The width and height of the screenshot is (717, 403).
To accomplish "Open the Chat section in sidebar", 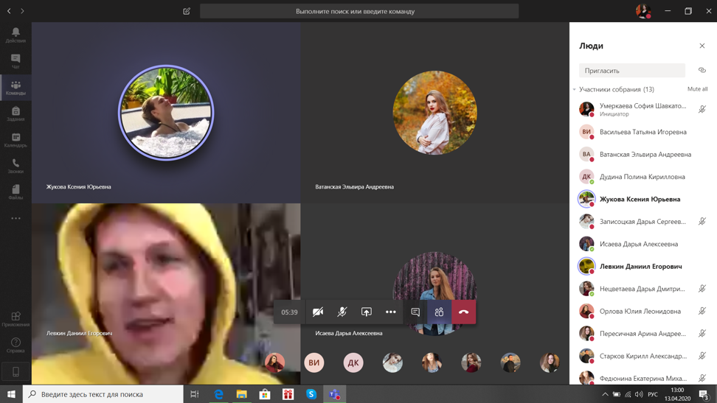I will coord(15,61).
